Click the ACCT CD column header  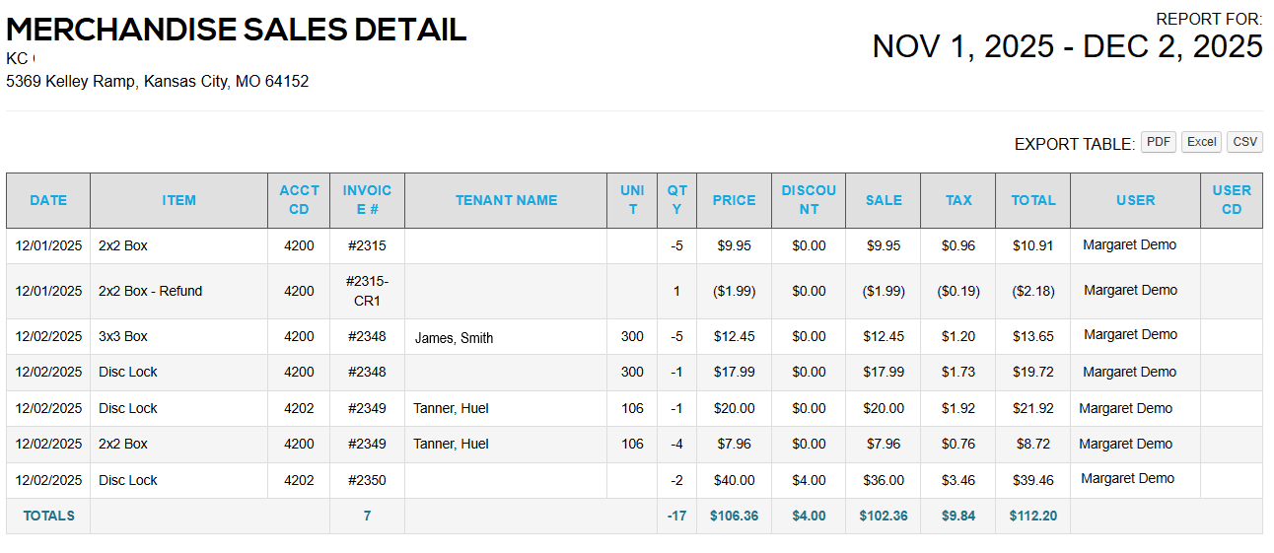click(x=299, y=200)
